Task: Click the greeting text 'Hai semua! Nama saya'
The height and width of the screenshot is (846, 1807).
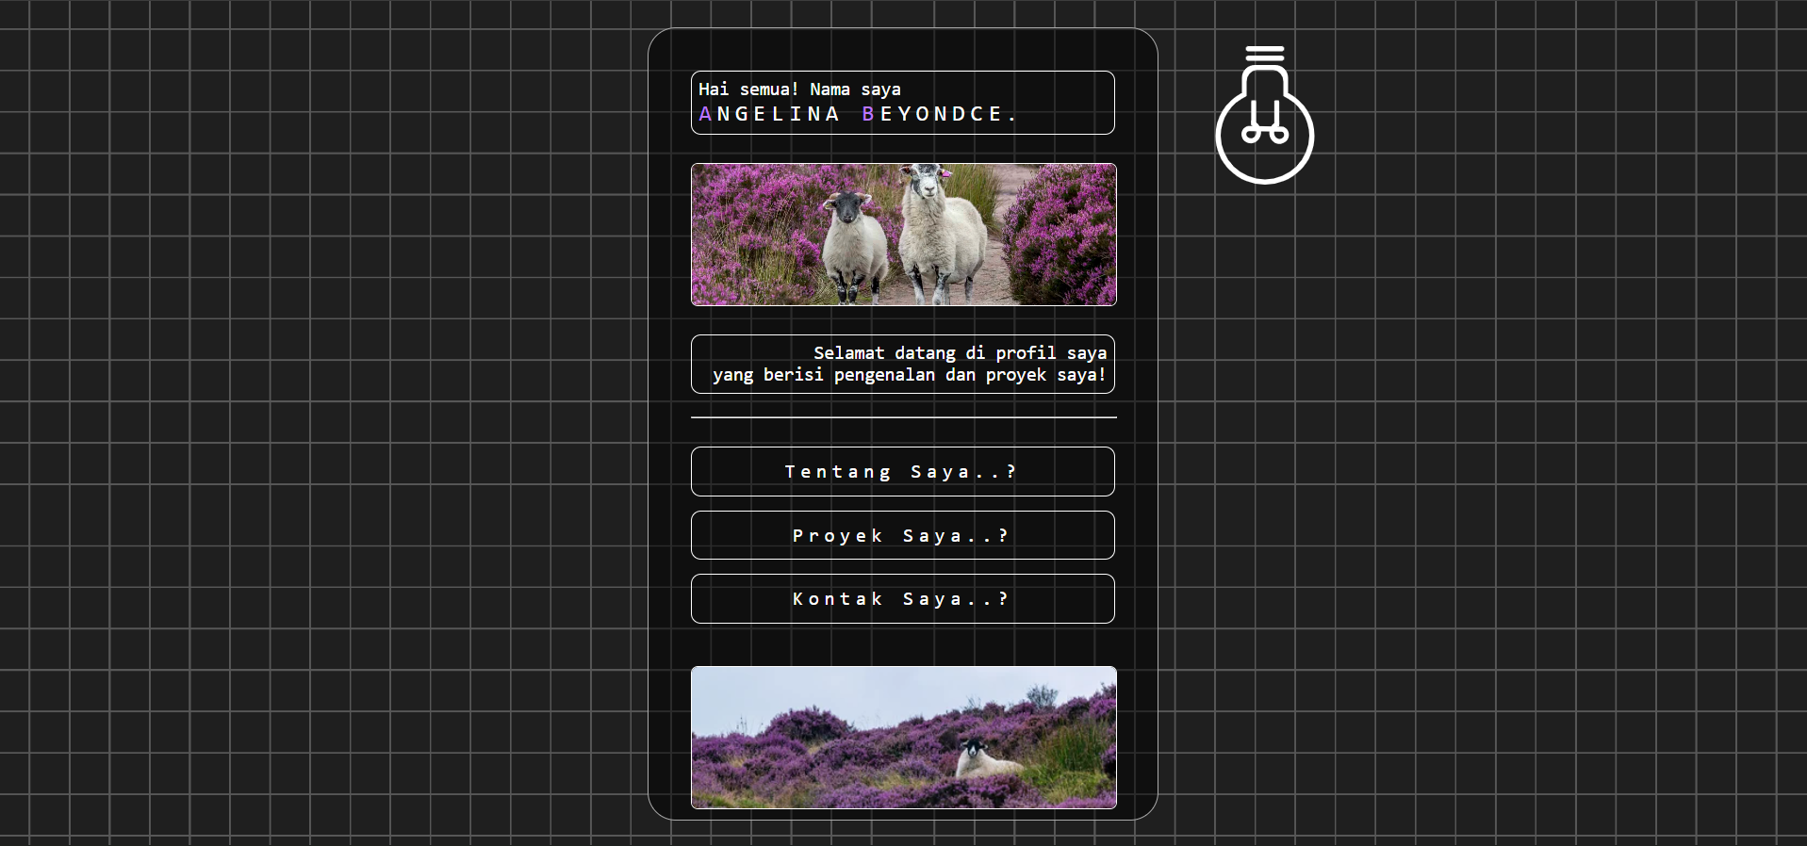Action: coord(799,89)
